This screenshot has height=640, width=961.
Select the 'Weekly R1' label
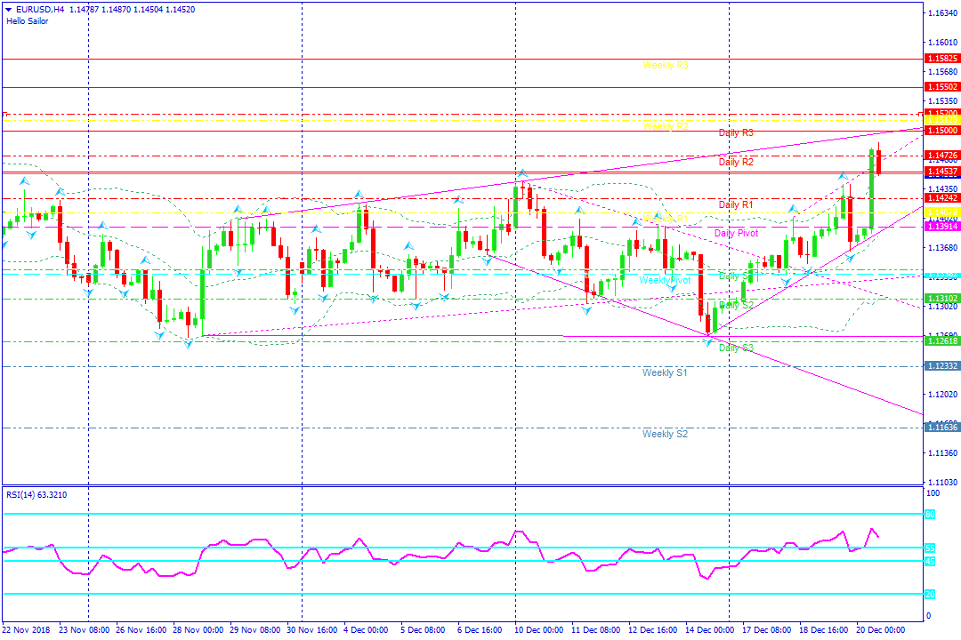666,219
